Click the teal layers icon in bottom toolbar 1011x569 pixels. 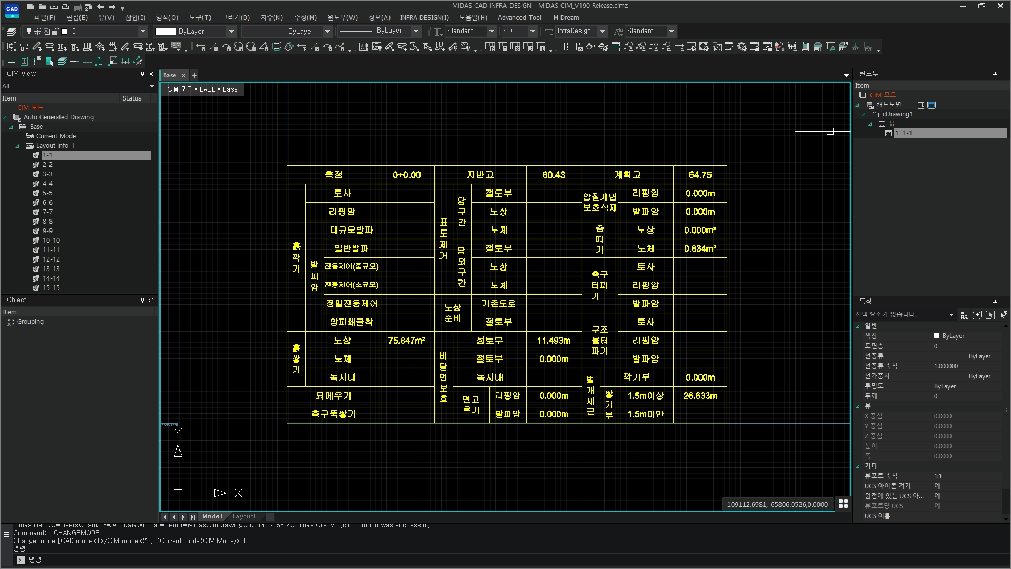62,61
